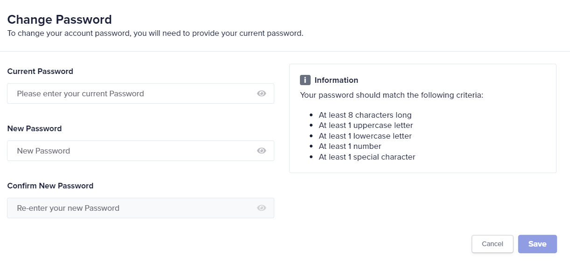The image size is (570, 261).
Task: Click the Information 'i' icon
Action: click(305, 80)
